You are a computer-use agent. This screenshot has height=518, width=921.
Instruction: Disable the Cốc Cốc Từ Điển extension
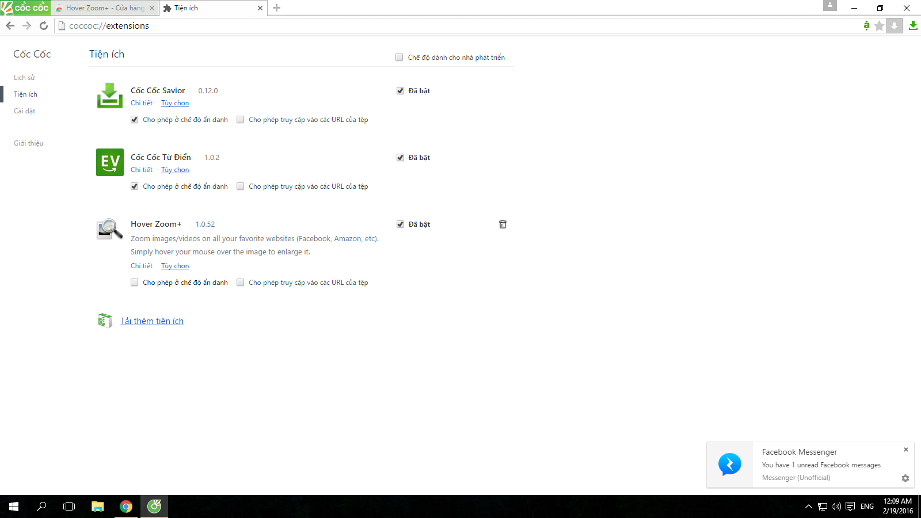(400, 158)
